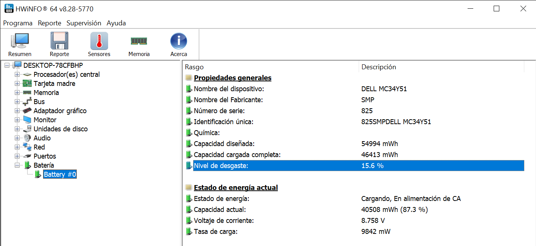
Task: Select the Nivel de desgaste row
Action: point(265,165)
